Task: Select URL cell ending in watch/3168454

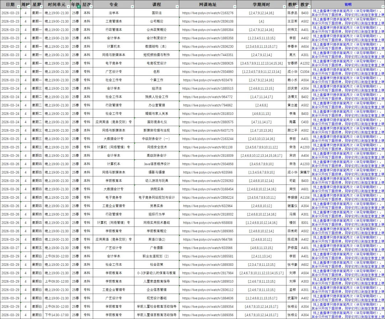Action: [208, 189]
